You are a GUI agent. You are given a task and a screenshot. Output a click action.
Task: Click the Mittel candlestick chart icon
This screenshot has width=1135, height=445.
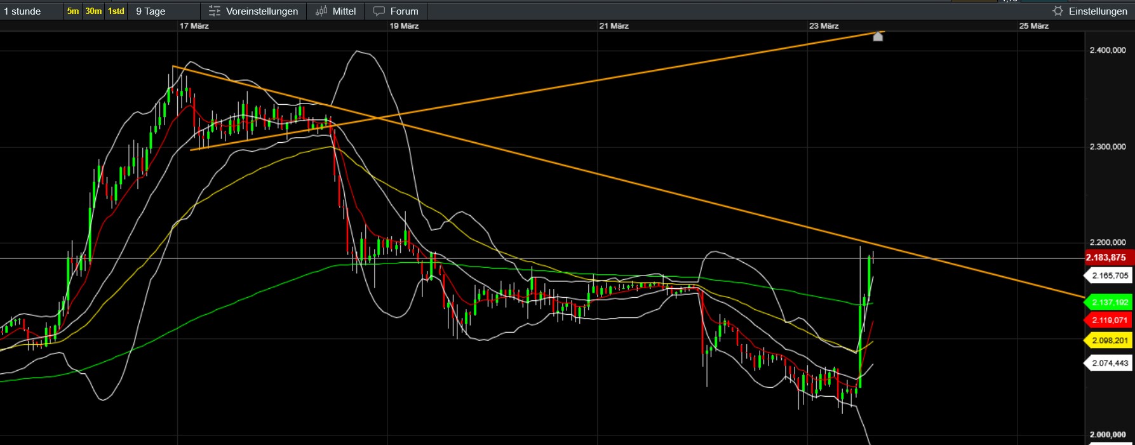click(x=321, y=11)
